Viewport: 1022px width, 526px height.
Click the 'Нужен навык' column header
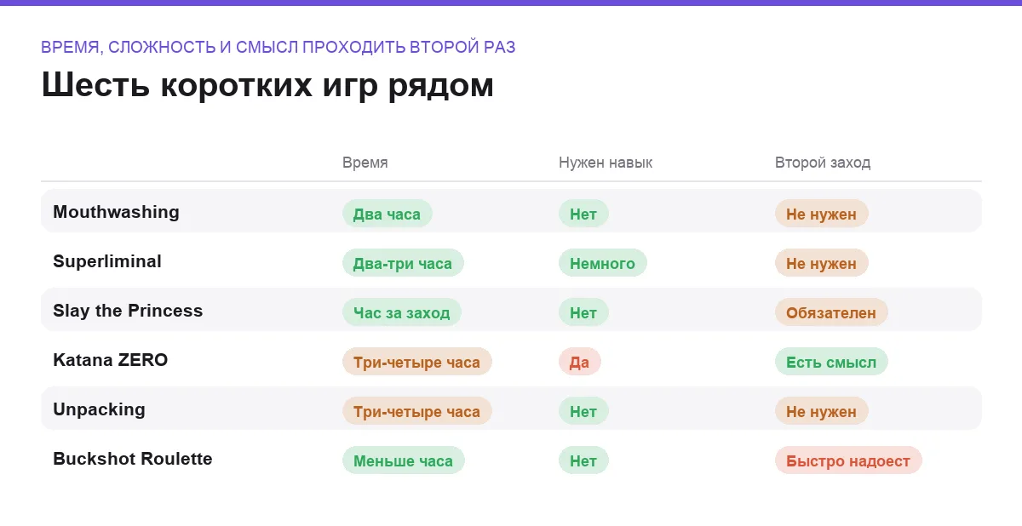click(606, 163)
